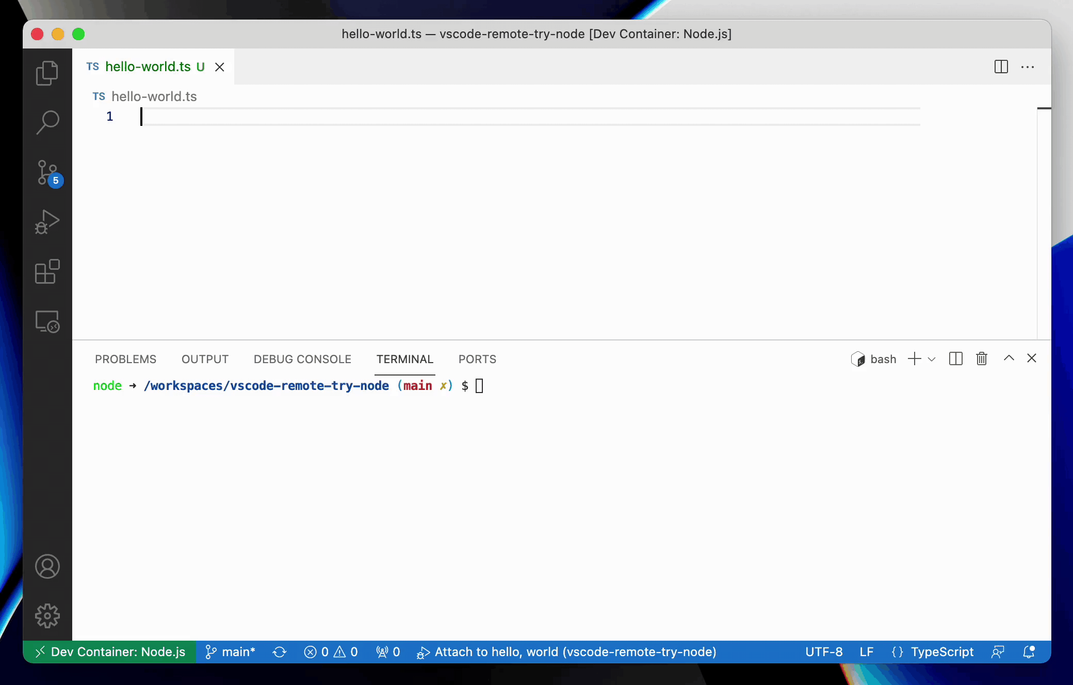Open Run and Debug view
1073x685 pixels.
tap(47, 222)
